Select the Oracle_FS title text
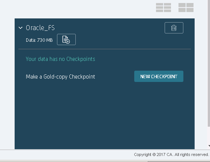 tap(40, 28)
